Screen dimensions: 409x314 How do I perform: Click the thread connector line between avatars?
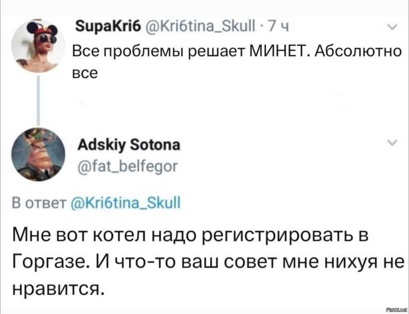pyautogui.click(x=38, y=100)
